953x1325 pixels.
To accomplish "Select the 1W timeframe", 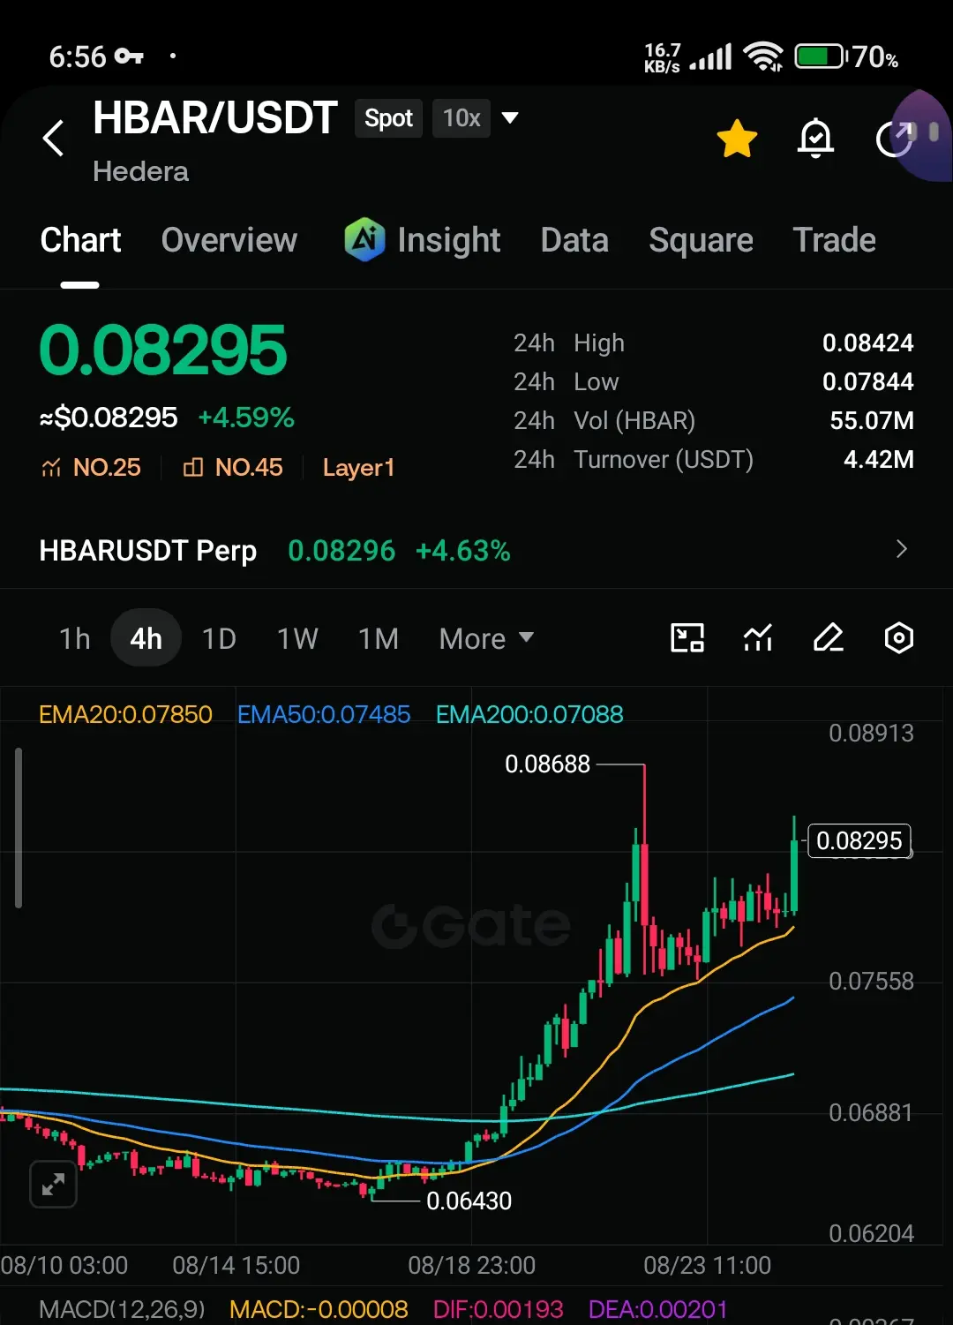I will coord(297,638).
